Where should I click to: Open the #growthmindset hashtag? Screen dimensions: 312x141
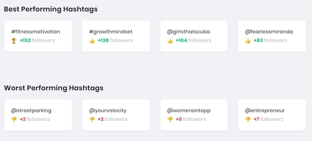[111, 32]
